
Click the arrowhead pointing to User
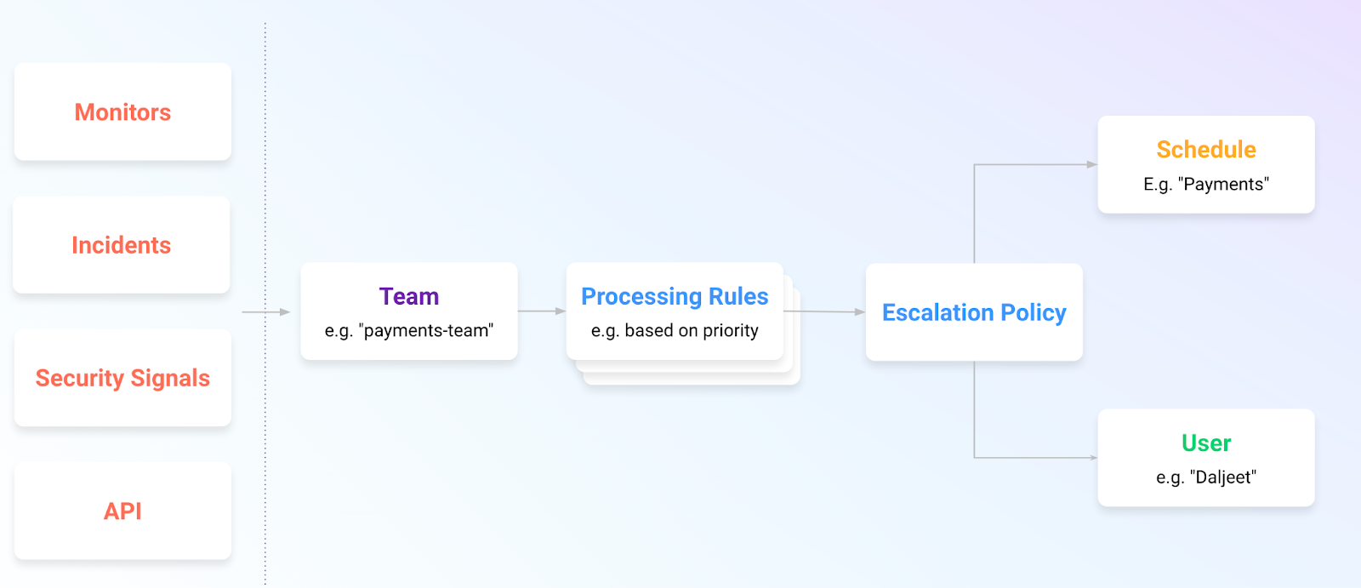click(1092, 458)
